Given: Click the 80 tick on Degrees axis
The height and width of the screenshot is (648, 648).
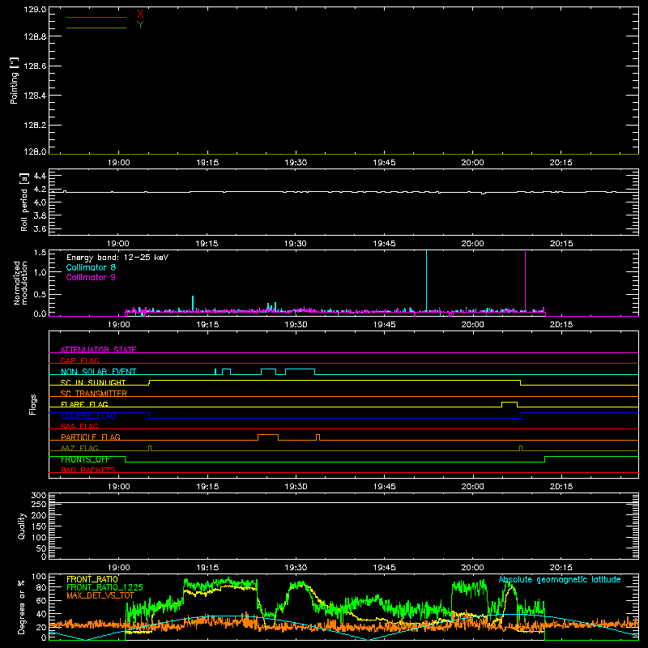Looking at the screenshot, I should (41, 587).
